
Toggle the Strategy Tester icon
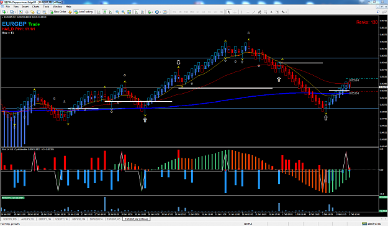coord(44,12)
